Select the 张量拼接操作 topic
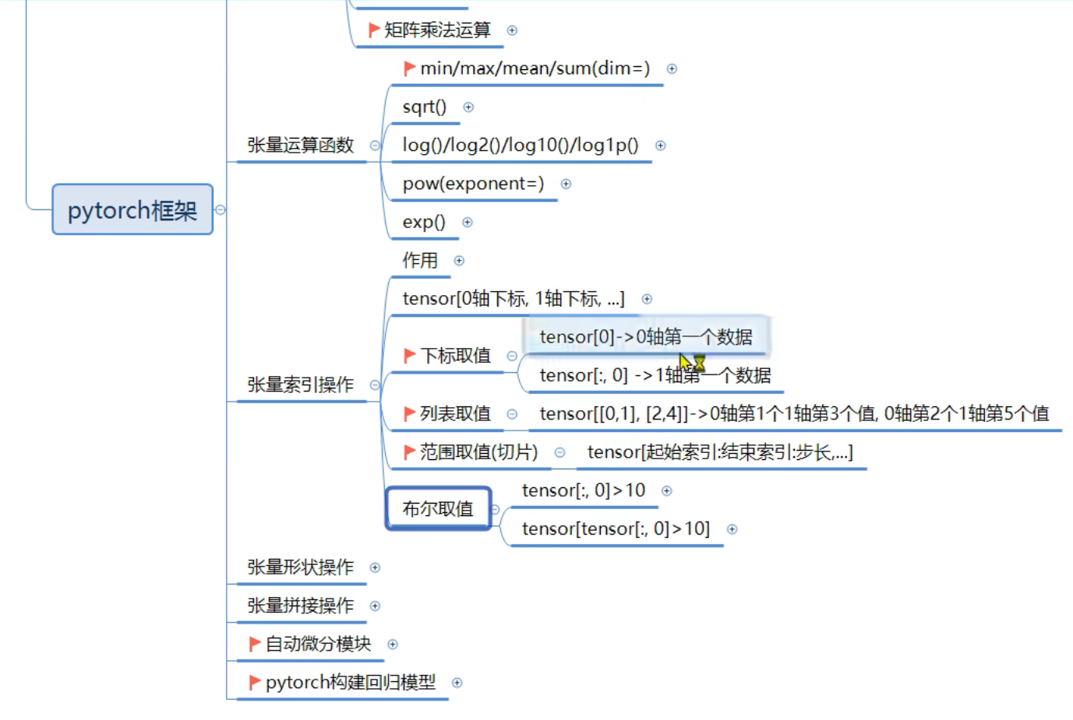The image size is (1073, 720). pos(301,606)
